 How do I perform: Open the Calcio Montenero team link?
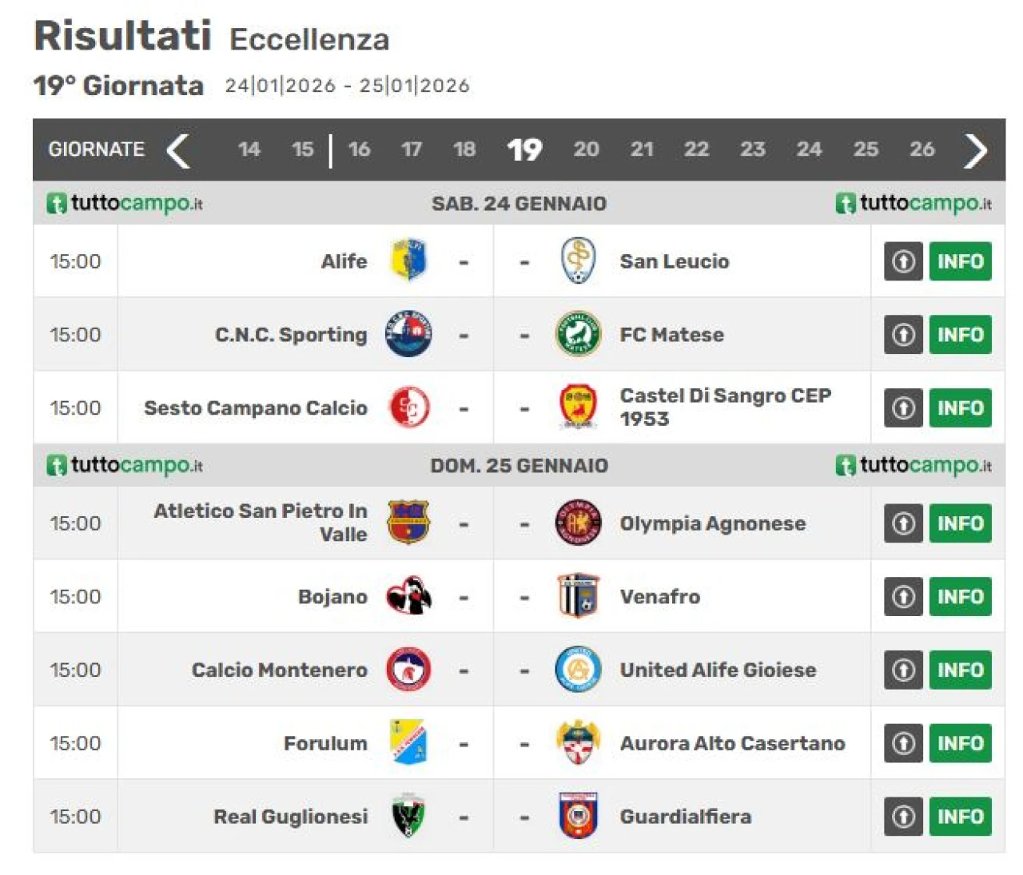(279, 670)
